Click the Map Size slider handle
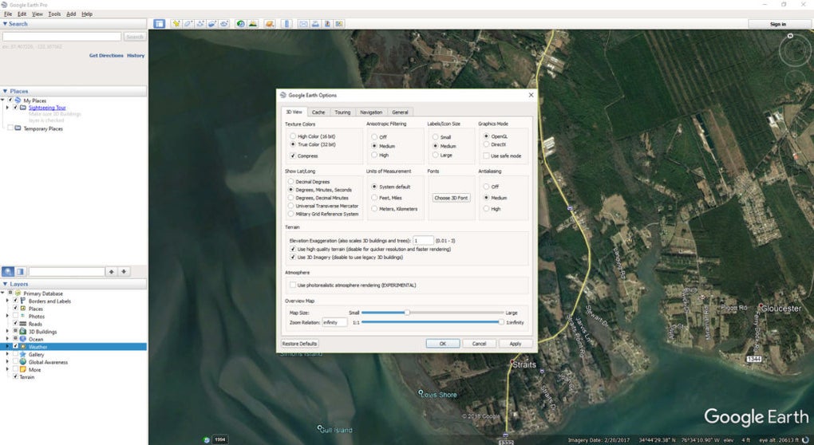 [x=407, y=313]
